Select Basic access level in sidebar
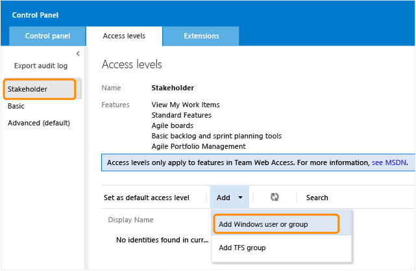Screen dimensions: 416x271 tap(16, 106)
